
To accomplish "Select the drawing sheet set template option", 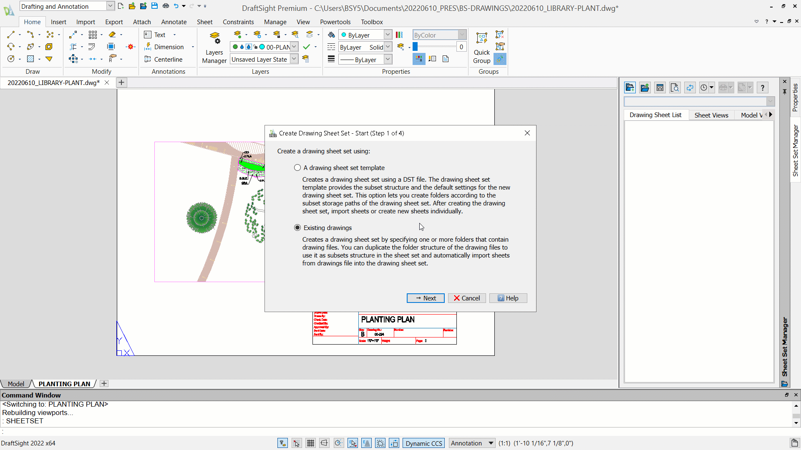I will pyautogui.click(x=297, y=167).
